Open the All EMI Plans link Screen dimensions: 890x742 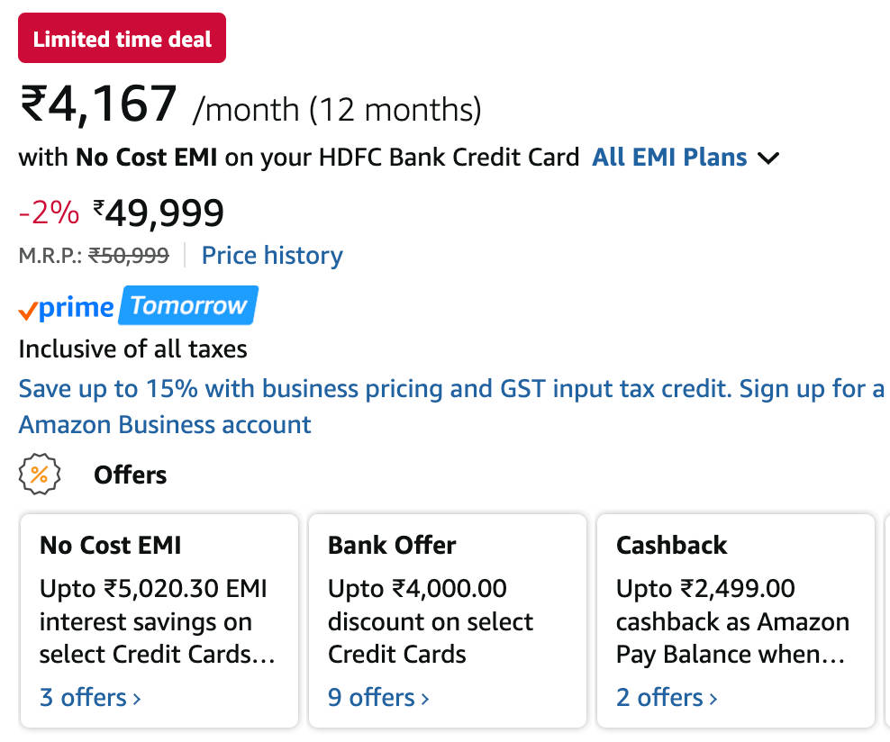[x=669, y=158]
